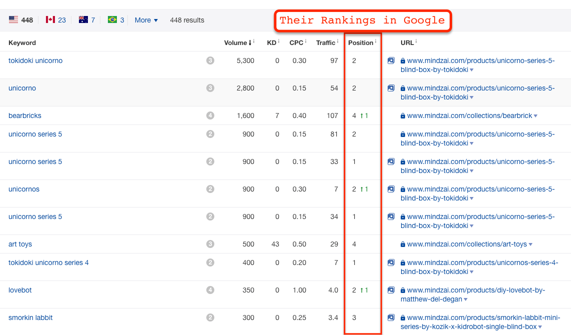Click the info icon beside Position
Image resolution: width=571 pixels, height=335 pixels.
[x=376, y=41]
